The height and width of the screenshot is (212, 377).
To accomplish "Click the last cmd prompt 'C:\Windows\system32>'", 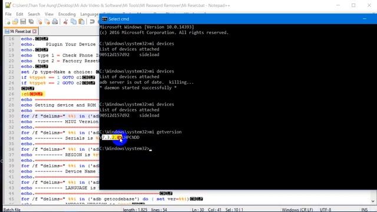I will (x=124, y=148).
